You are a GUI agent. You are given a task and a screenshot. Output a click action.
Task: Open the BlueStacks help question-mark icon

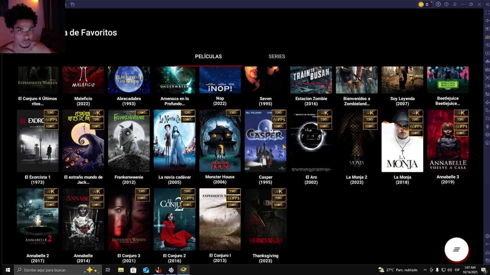tap(446, 4)
